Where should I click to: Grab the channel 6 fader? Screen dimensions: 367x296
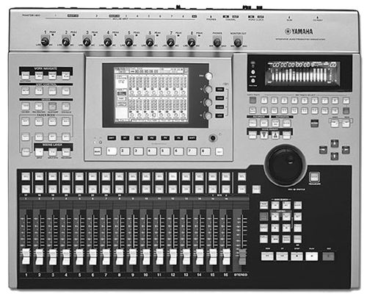point(92,256)
